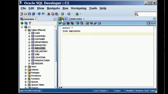
Task: Click 'Line 3 Column 1' in status bar
Action: [101, 91]
